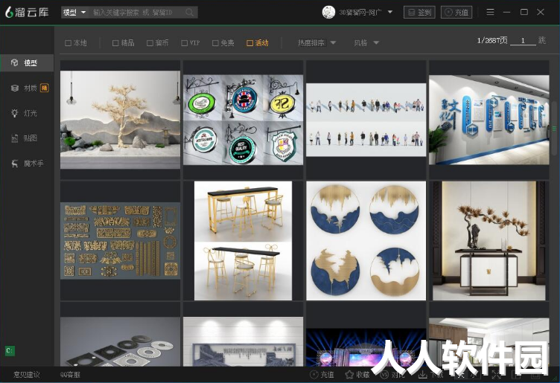Open the 意见建议 feedback link
This screenshot has height=383, width=560.
click(26, 375)
